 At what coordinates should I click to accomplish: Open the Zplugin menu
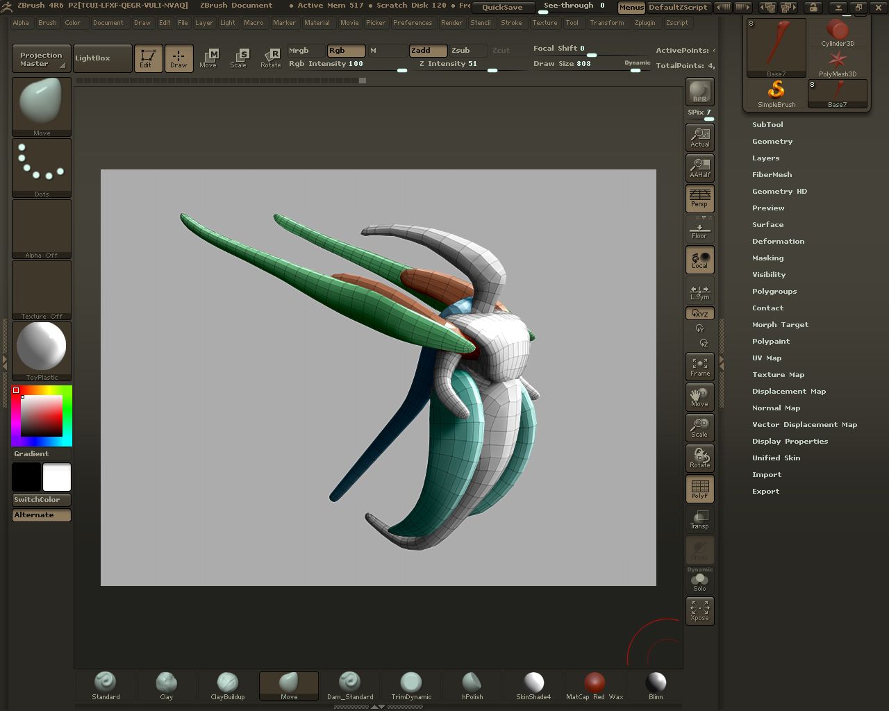tap(645, 23)
